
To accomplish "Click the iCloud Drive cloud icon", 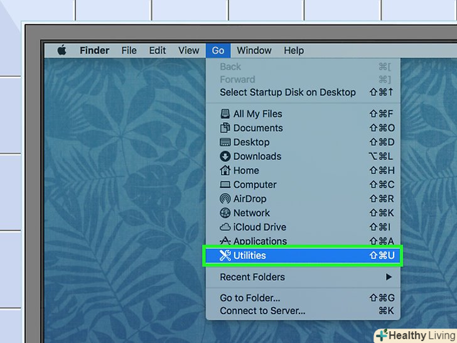I will (225, 227).
